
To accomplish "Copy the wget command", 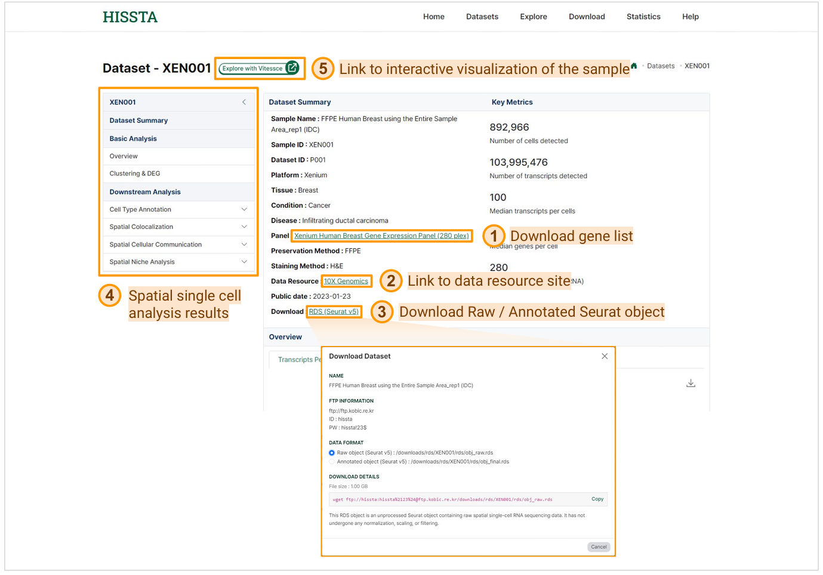I will pyautogui.click(x=597, y=499).
